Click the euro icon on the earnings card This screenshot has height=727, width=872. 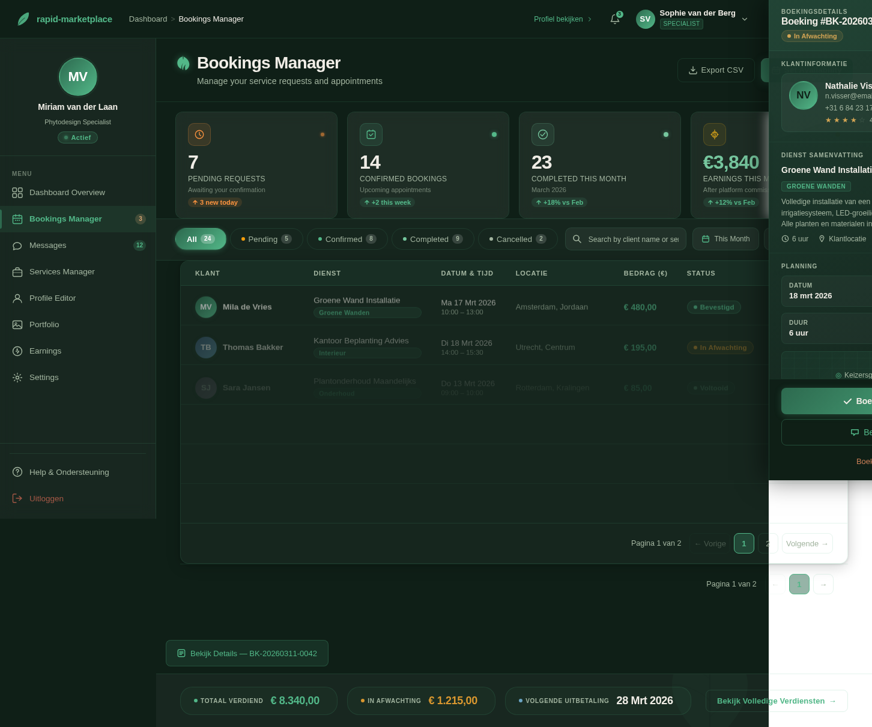pos(714,134)
